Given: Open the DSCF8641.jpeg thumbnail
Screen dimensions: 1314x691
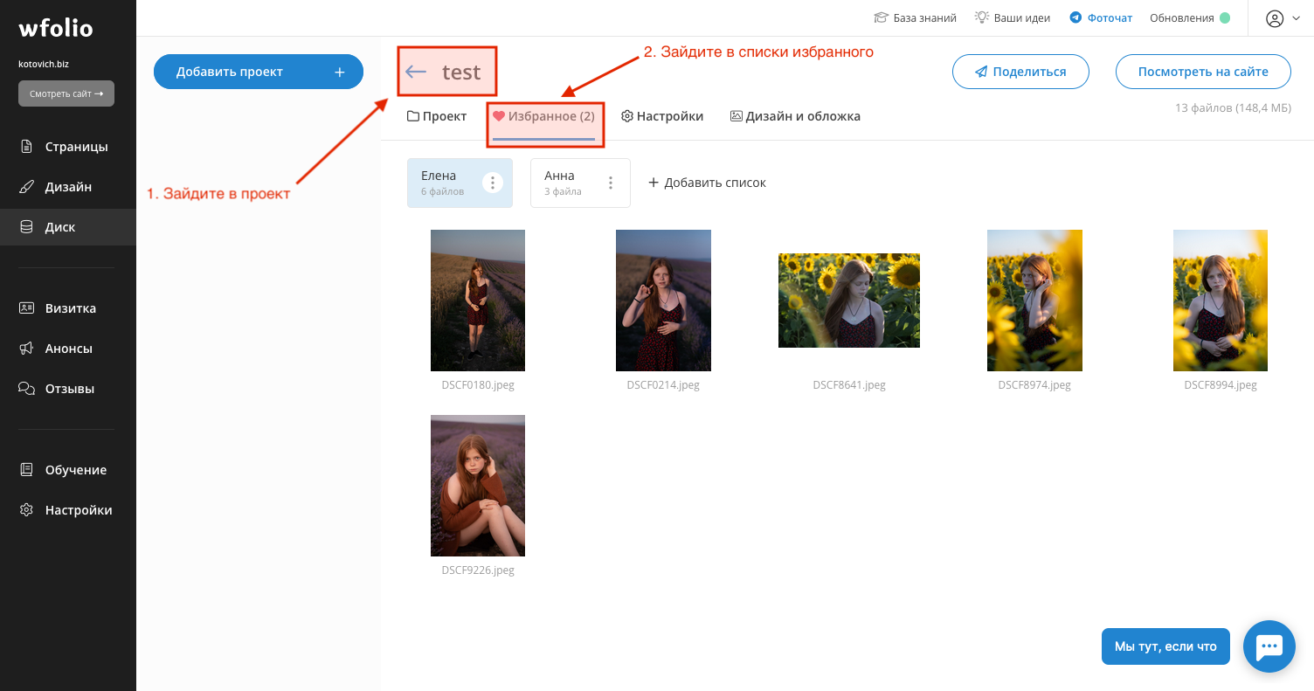Looking at the screenshot, I should click(x=848, y=300).
